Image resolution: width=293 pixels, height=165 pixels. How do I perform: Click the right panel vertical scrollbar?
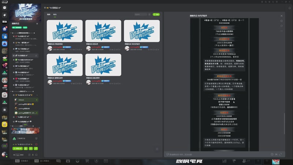coord(285,124)
